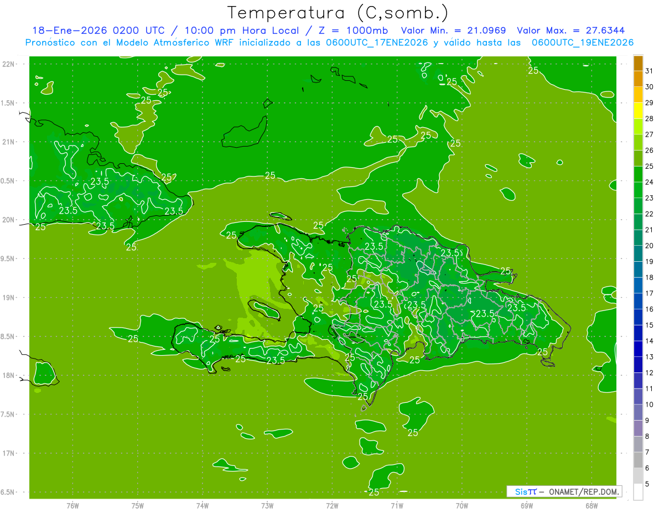664x513 pixels.
Task: Click the color scale label "18"
Action: (x=649, y=277)
